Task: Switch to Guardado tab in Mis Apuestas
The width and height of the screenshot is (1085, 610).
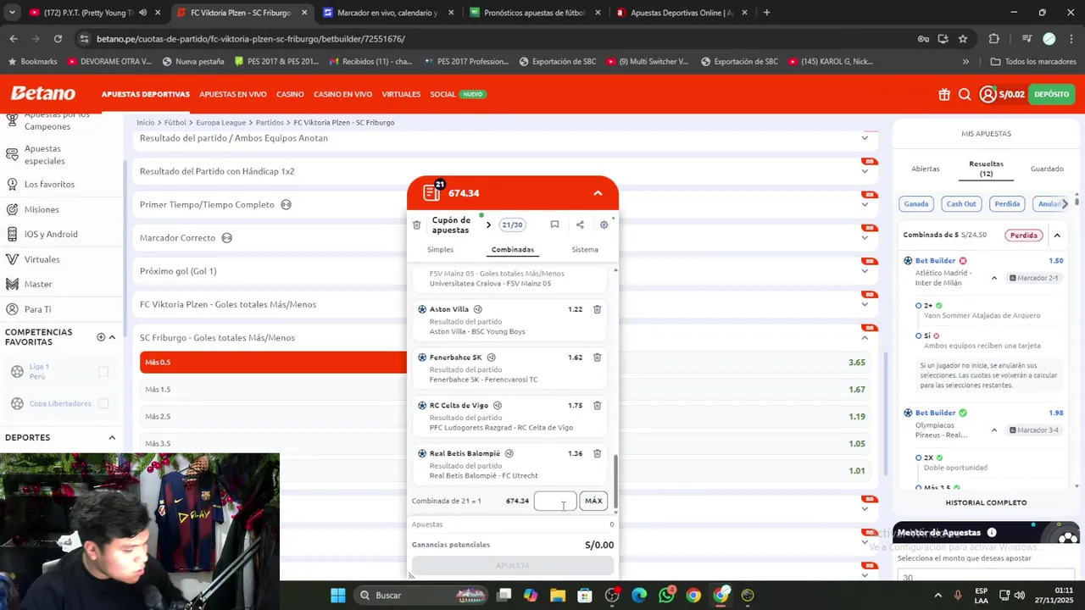Action: coord(1047,169)
